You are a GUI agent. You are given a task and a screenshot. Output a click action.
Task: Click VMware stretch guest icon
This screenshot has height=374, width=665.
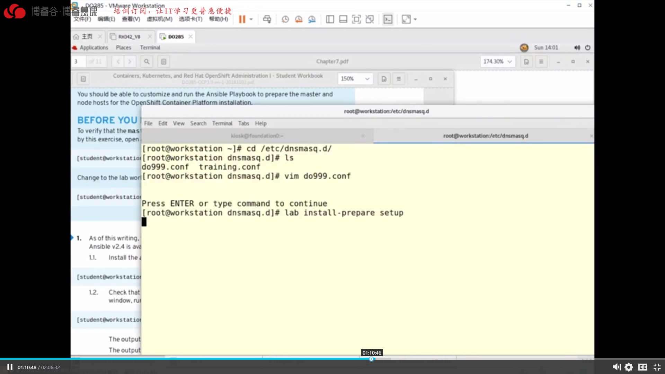tap(406, 19)
